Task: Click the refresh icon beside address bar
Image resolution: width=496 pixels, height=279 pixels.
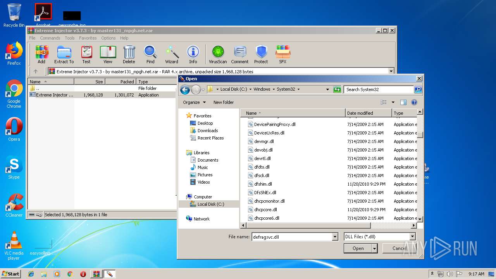Action: pyautogui.click(x=337, y=89)
